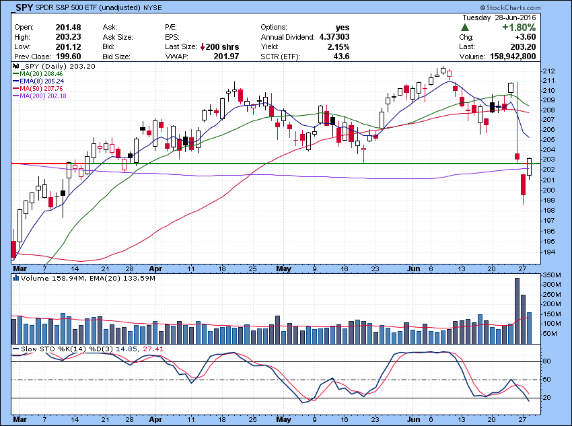
Task: Click the Jun label on the price chart date axis
Action: (414, 269)
